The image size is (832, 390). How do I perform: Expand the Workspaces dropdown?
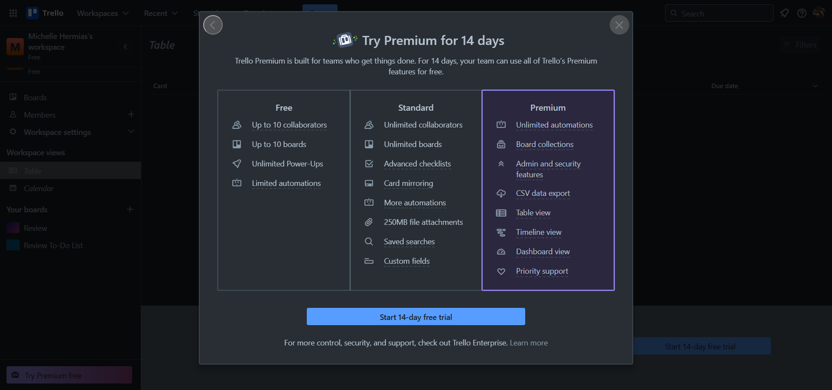coord(103,13)
